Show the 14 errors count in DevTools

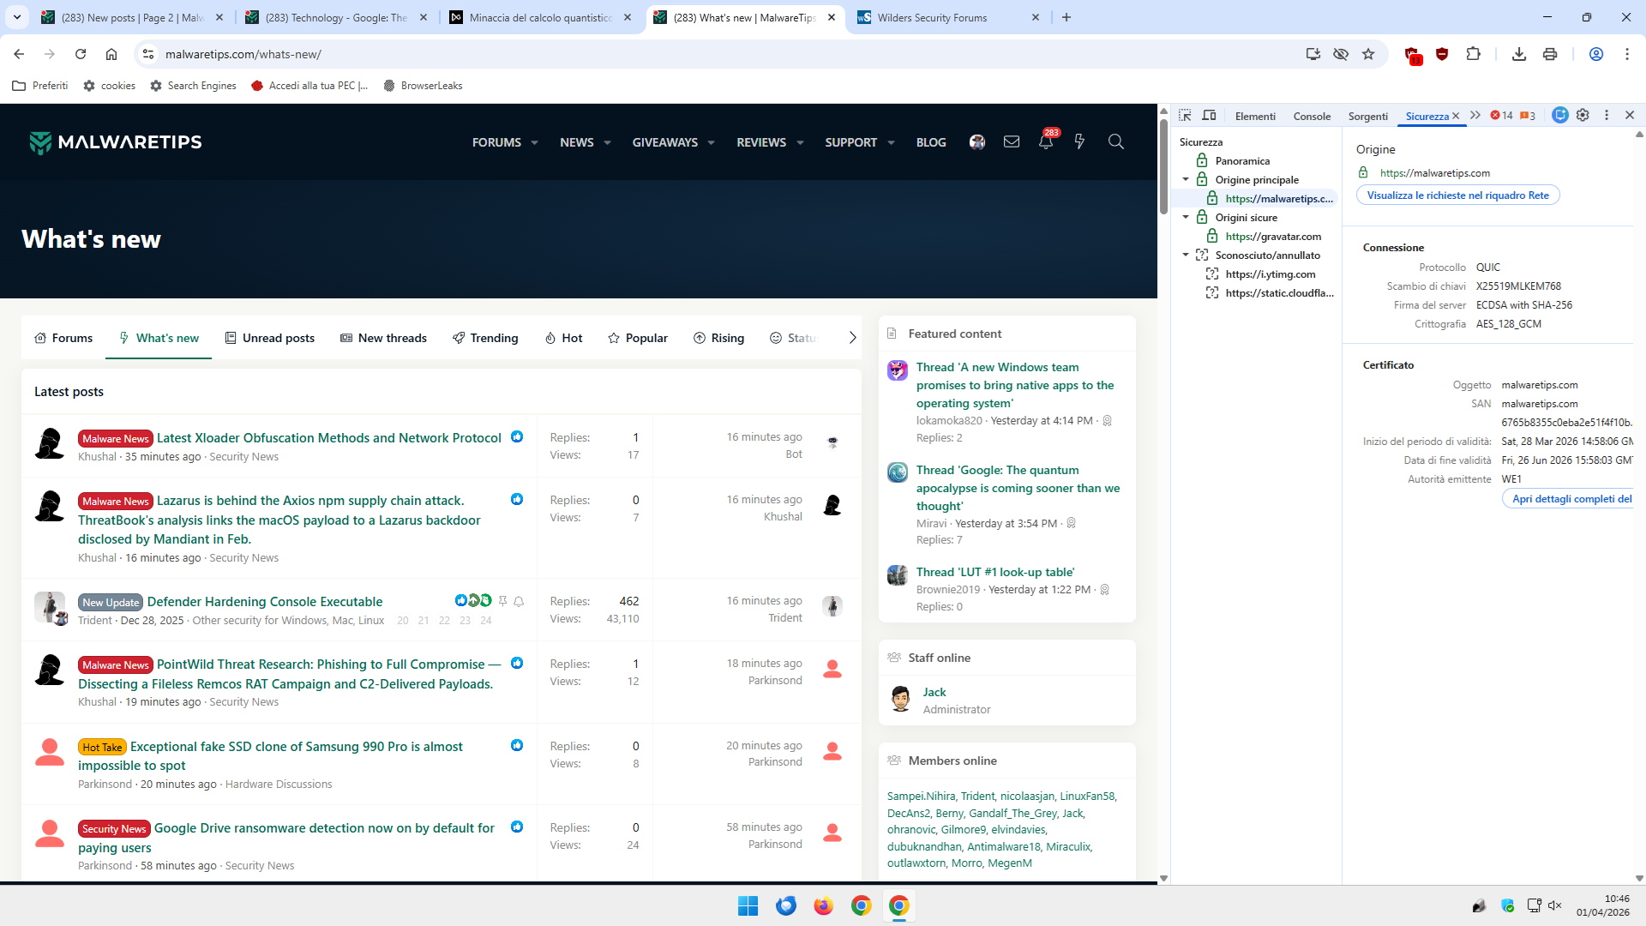pos(1502,116)
